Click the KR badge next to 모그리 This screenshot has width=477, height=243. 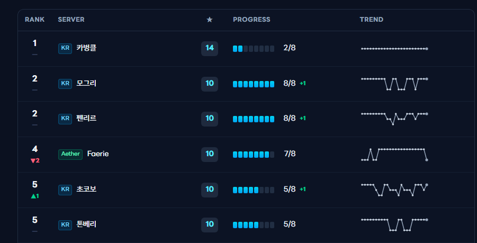[65, 84]
